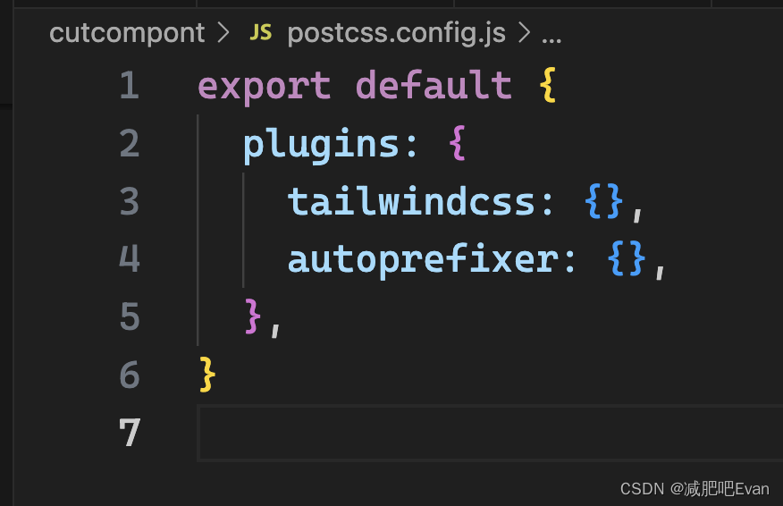The image size is (783, 506).
Task: Click the blue braces after tailwindcss
Action: point(605,201)
